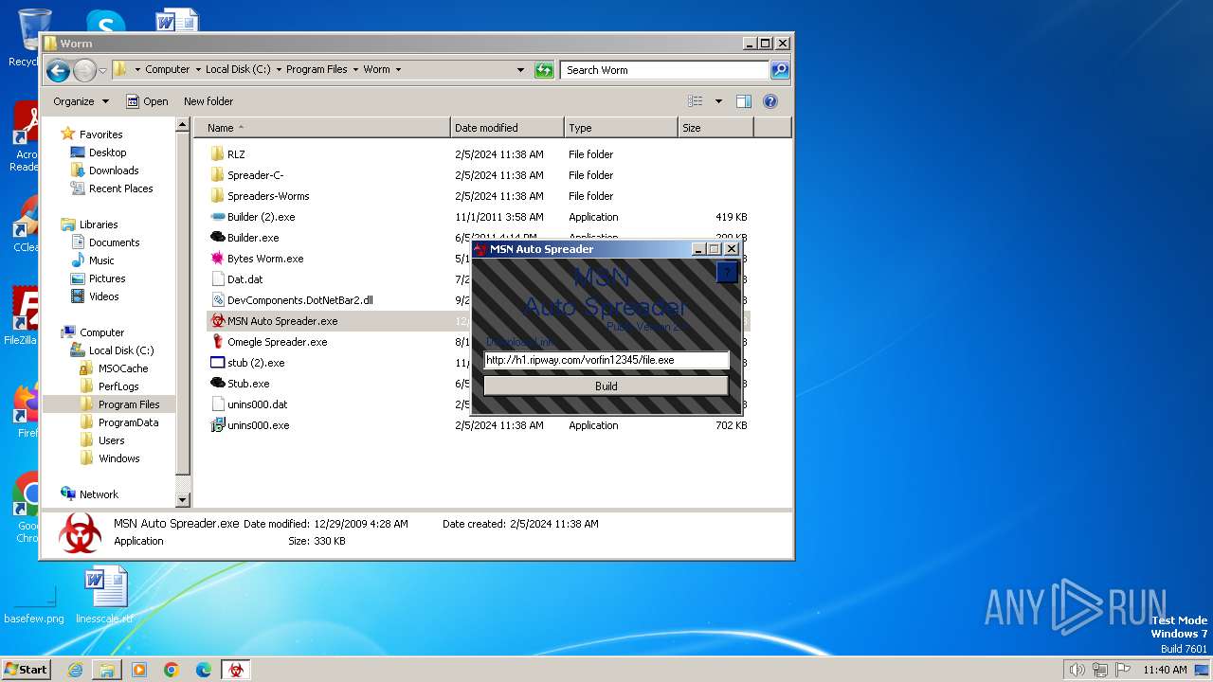Click New folder in toolbar
This screenshot has width=1213, height=682.
pyautogui.click(x=208, y=101)
